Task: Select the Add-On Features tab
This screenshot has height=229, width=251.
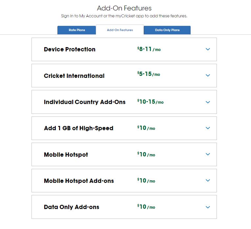Action: tap(120, 30)
